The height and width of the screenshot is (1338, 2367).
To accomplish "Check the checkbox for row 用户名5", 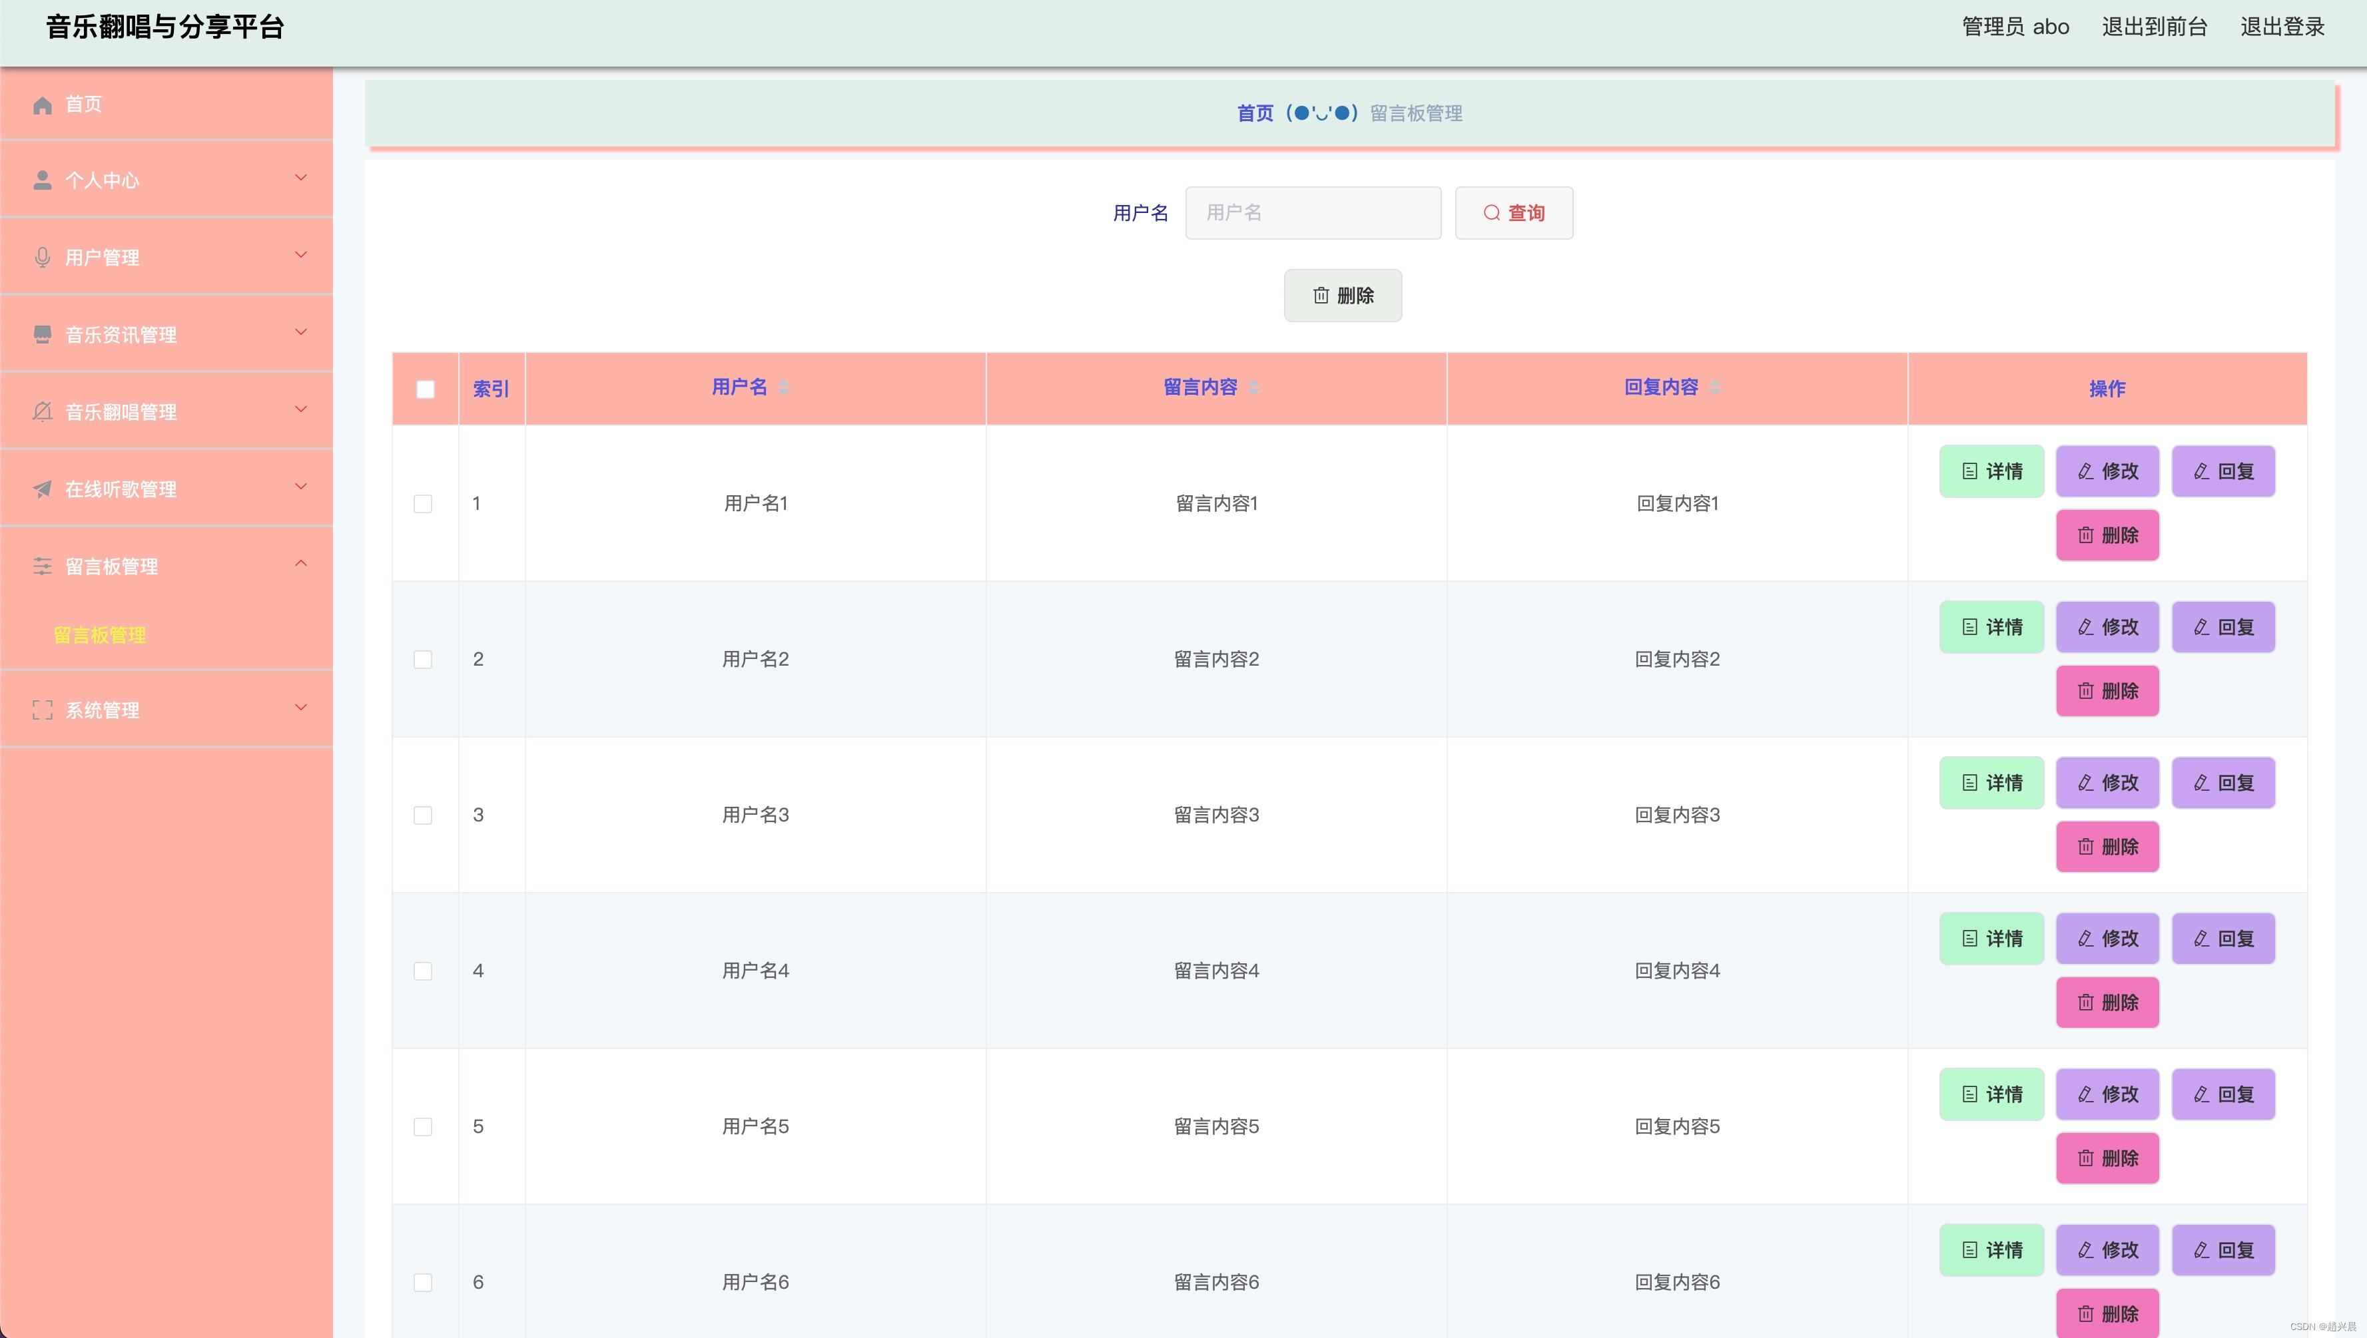I will coord(423,1126).
